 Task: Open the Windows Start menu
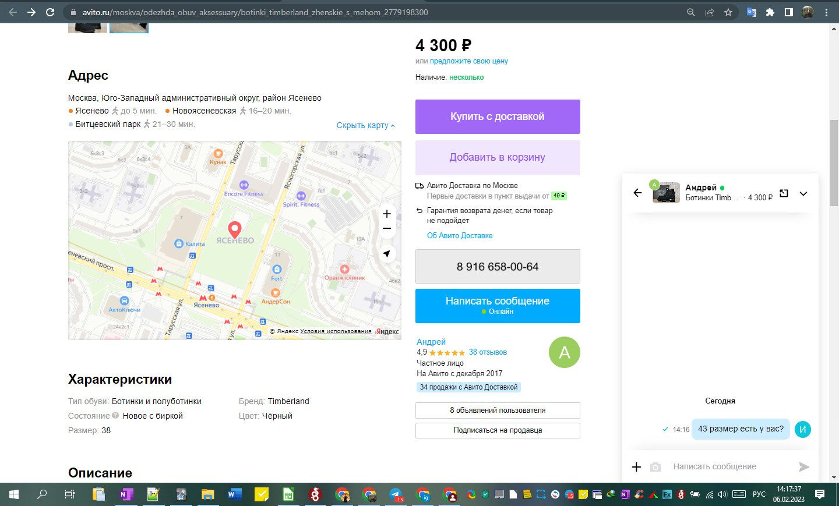pyautogui.click(x=14, y=494)
